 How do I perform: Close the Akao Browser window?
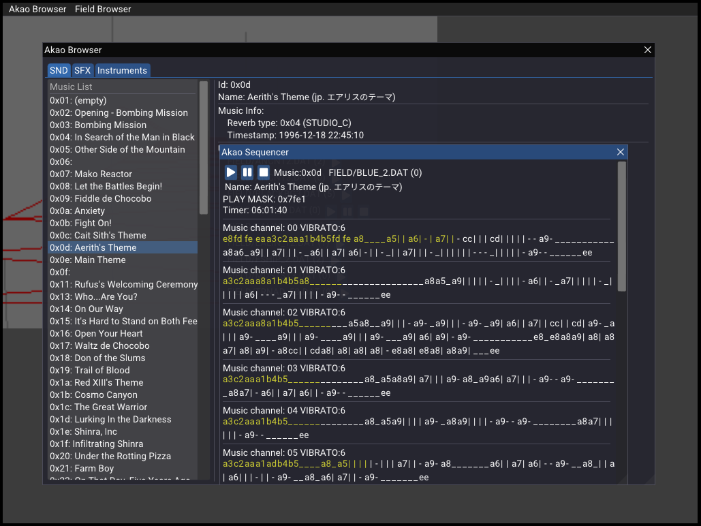tap(647, 50)
